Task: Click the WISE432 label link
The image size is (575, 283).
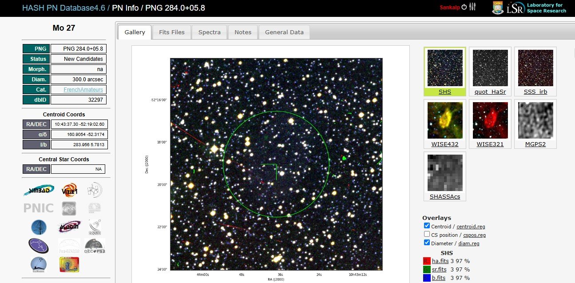Action: coord(445,144)
